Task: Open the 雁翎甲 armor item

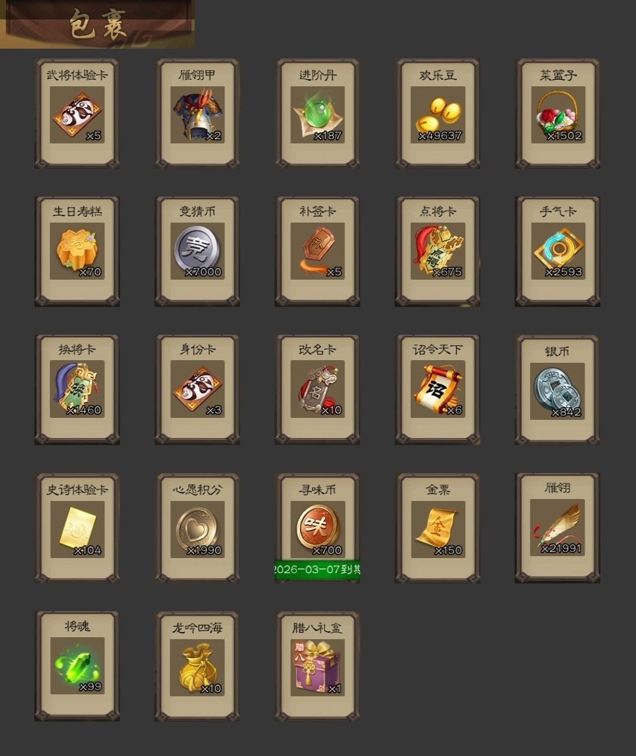Action: pyautogui.click(x=197, y=114)
